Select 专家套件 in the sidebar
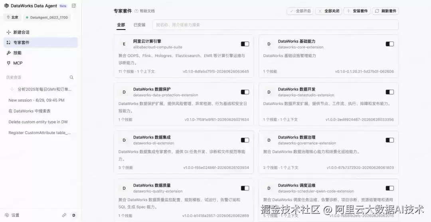 (x=41, y=42)
